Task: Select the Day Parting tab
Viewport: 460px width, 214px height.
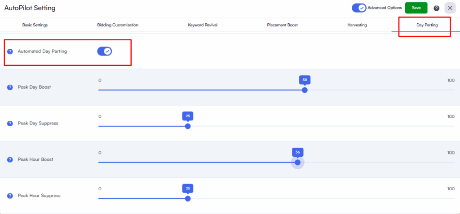Action: (x=427, y=25)
